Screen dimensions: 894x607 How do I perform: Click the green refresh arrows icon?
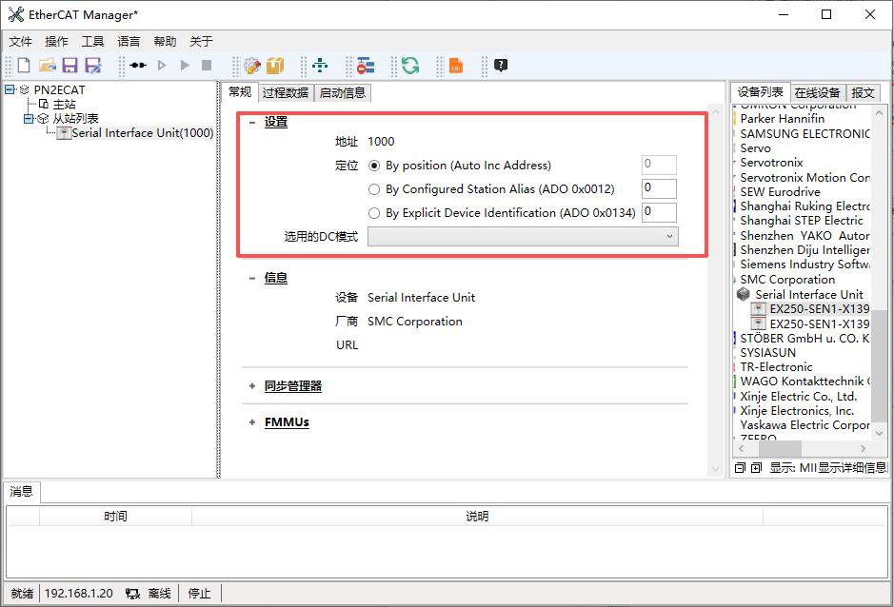click(410, 66)
